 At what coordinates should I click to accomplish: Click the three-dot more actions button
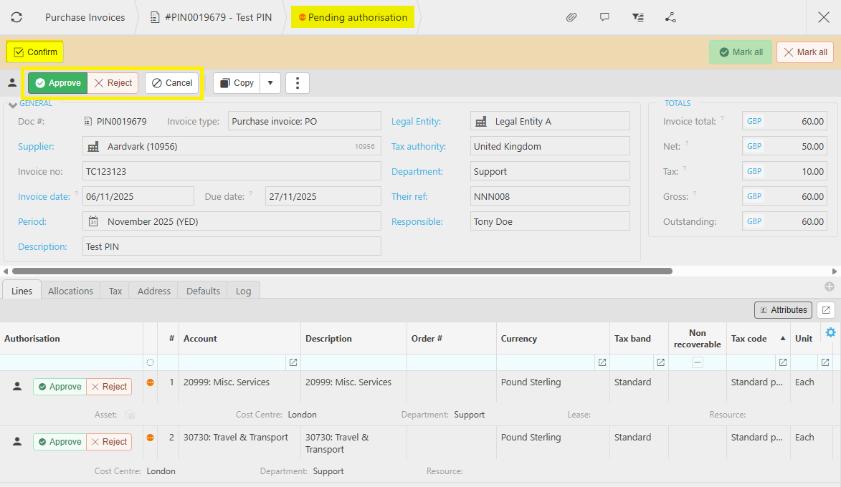click(298, 83)
